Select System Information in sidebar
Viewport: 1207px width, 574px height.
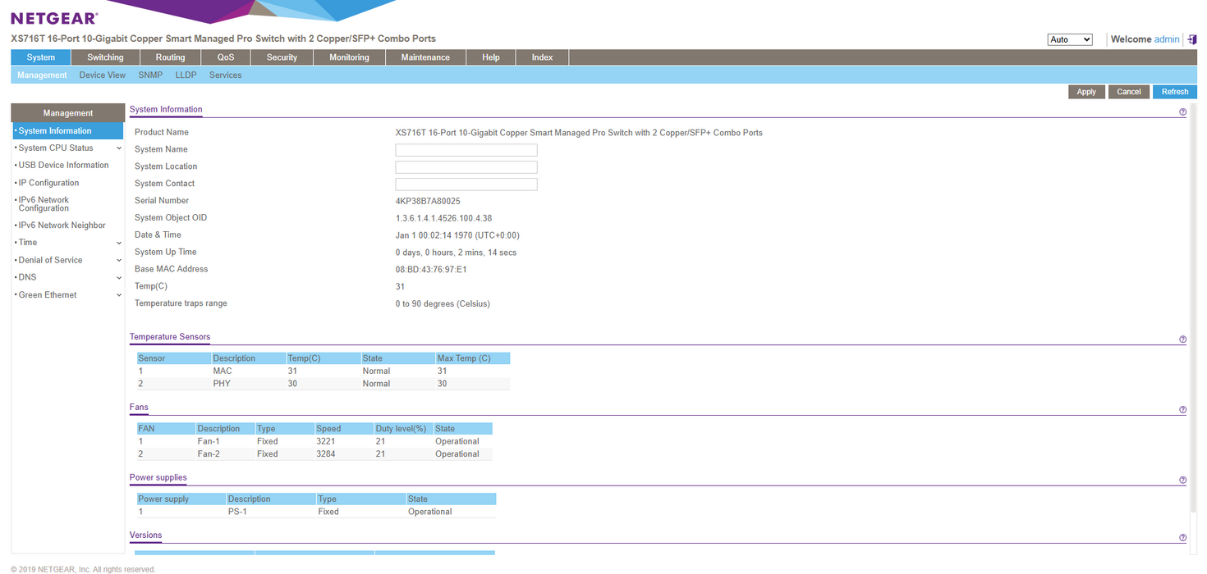click(67, 131)
